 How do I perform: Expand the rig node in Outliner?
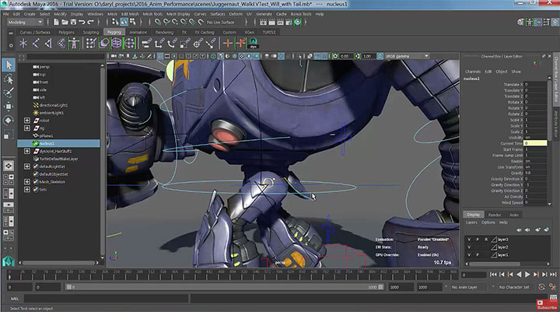coord(27,128)
